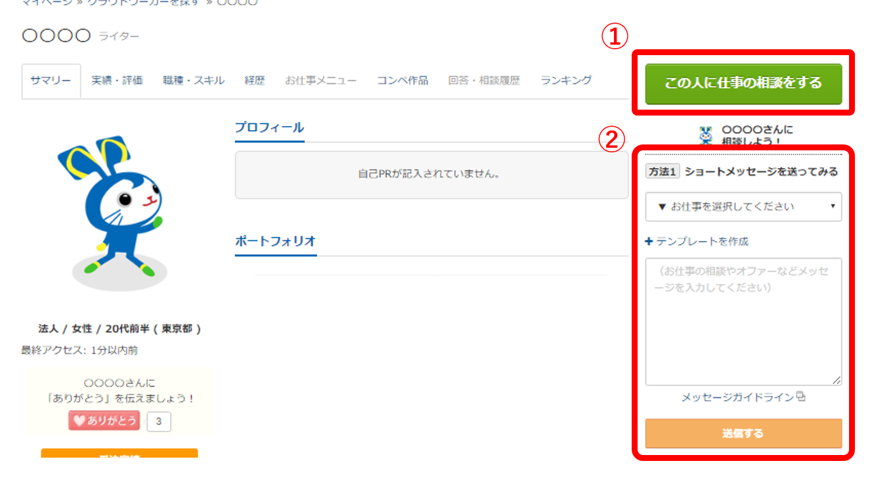
Task: Click inside the message input area
Action: pos(743,315)
